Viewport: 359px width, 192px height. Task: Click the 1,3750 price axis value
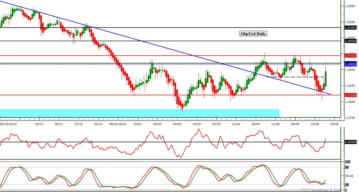(x=350, y=118)
